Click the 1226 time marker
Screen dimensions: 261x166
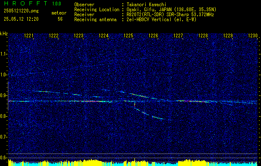point(153,35)
